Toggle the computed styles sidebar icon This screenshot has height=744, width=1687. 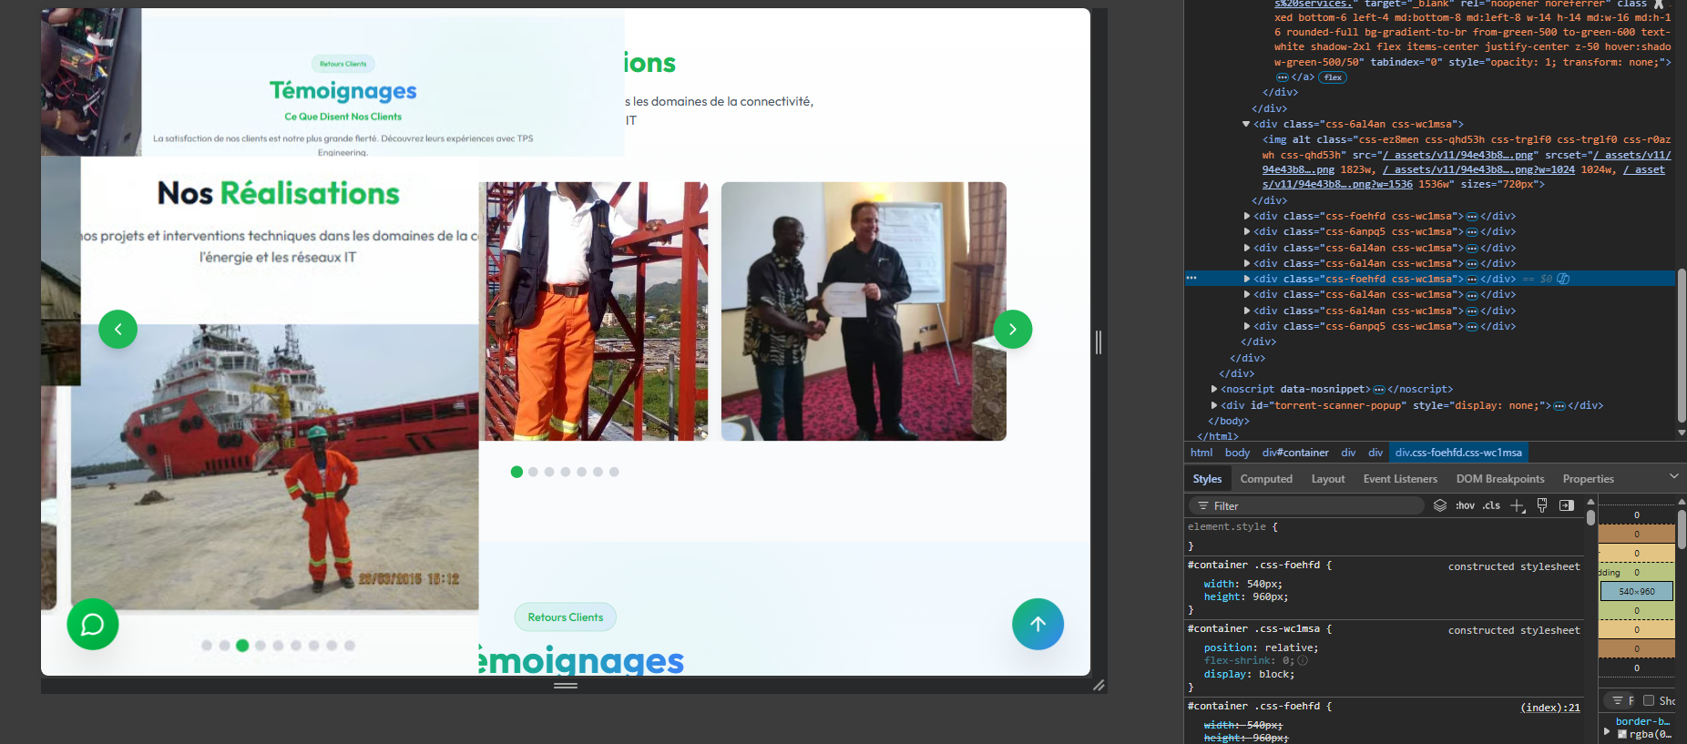click(x=1567, y=505)
